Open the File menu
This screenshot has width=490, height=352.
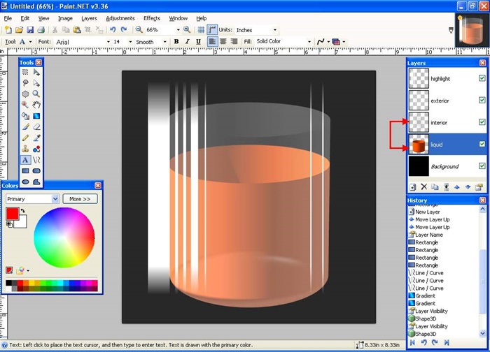(8, 18)
